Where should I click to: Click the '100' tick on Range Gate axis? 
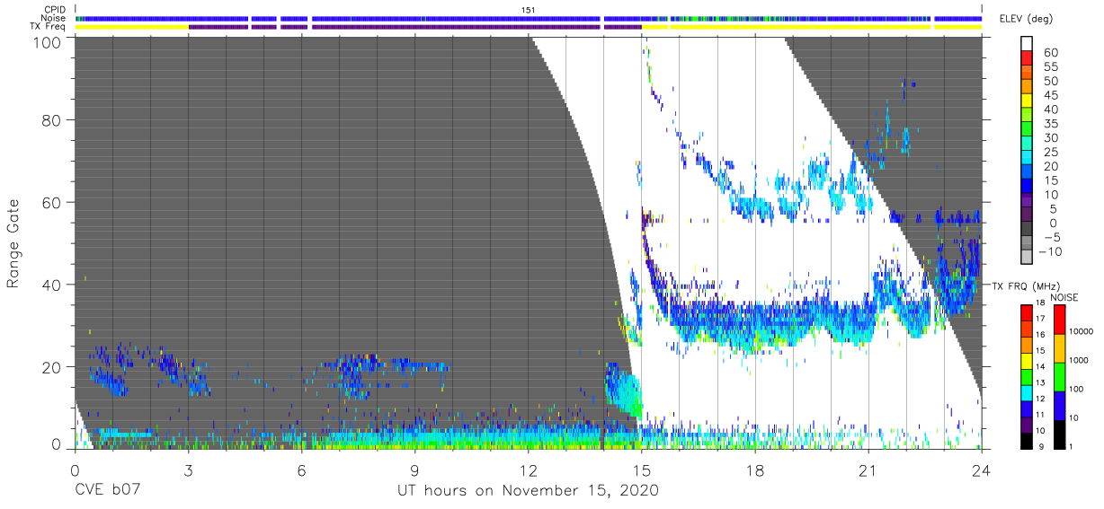pyautogui.click(x=47, y=42)
